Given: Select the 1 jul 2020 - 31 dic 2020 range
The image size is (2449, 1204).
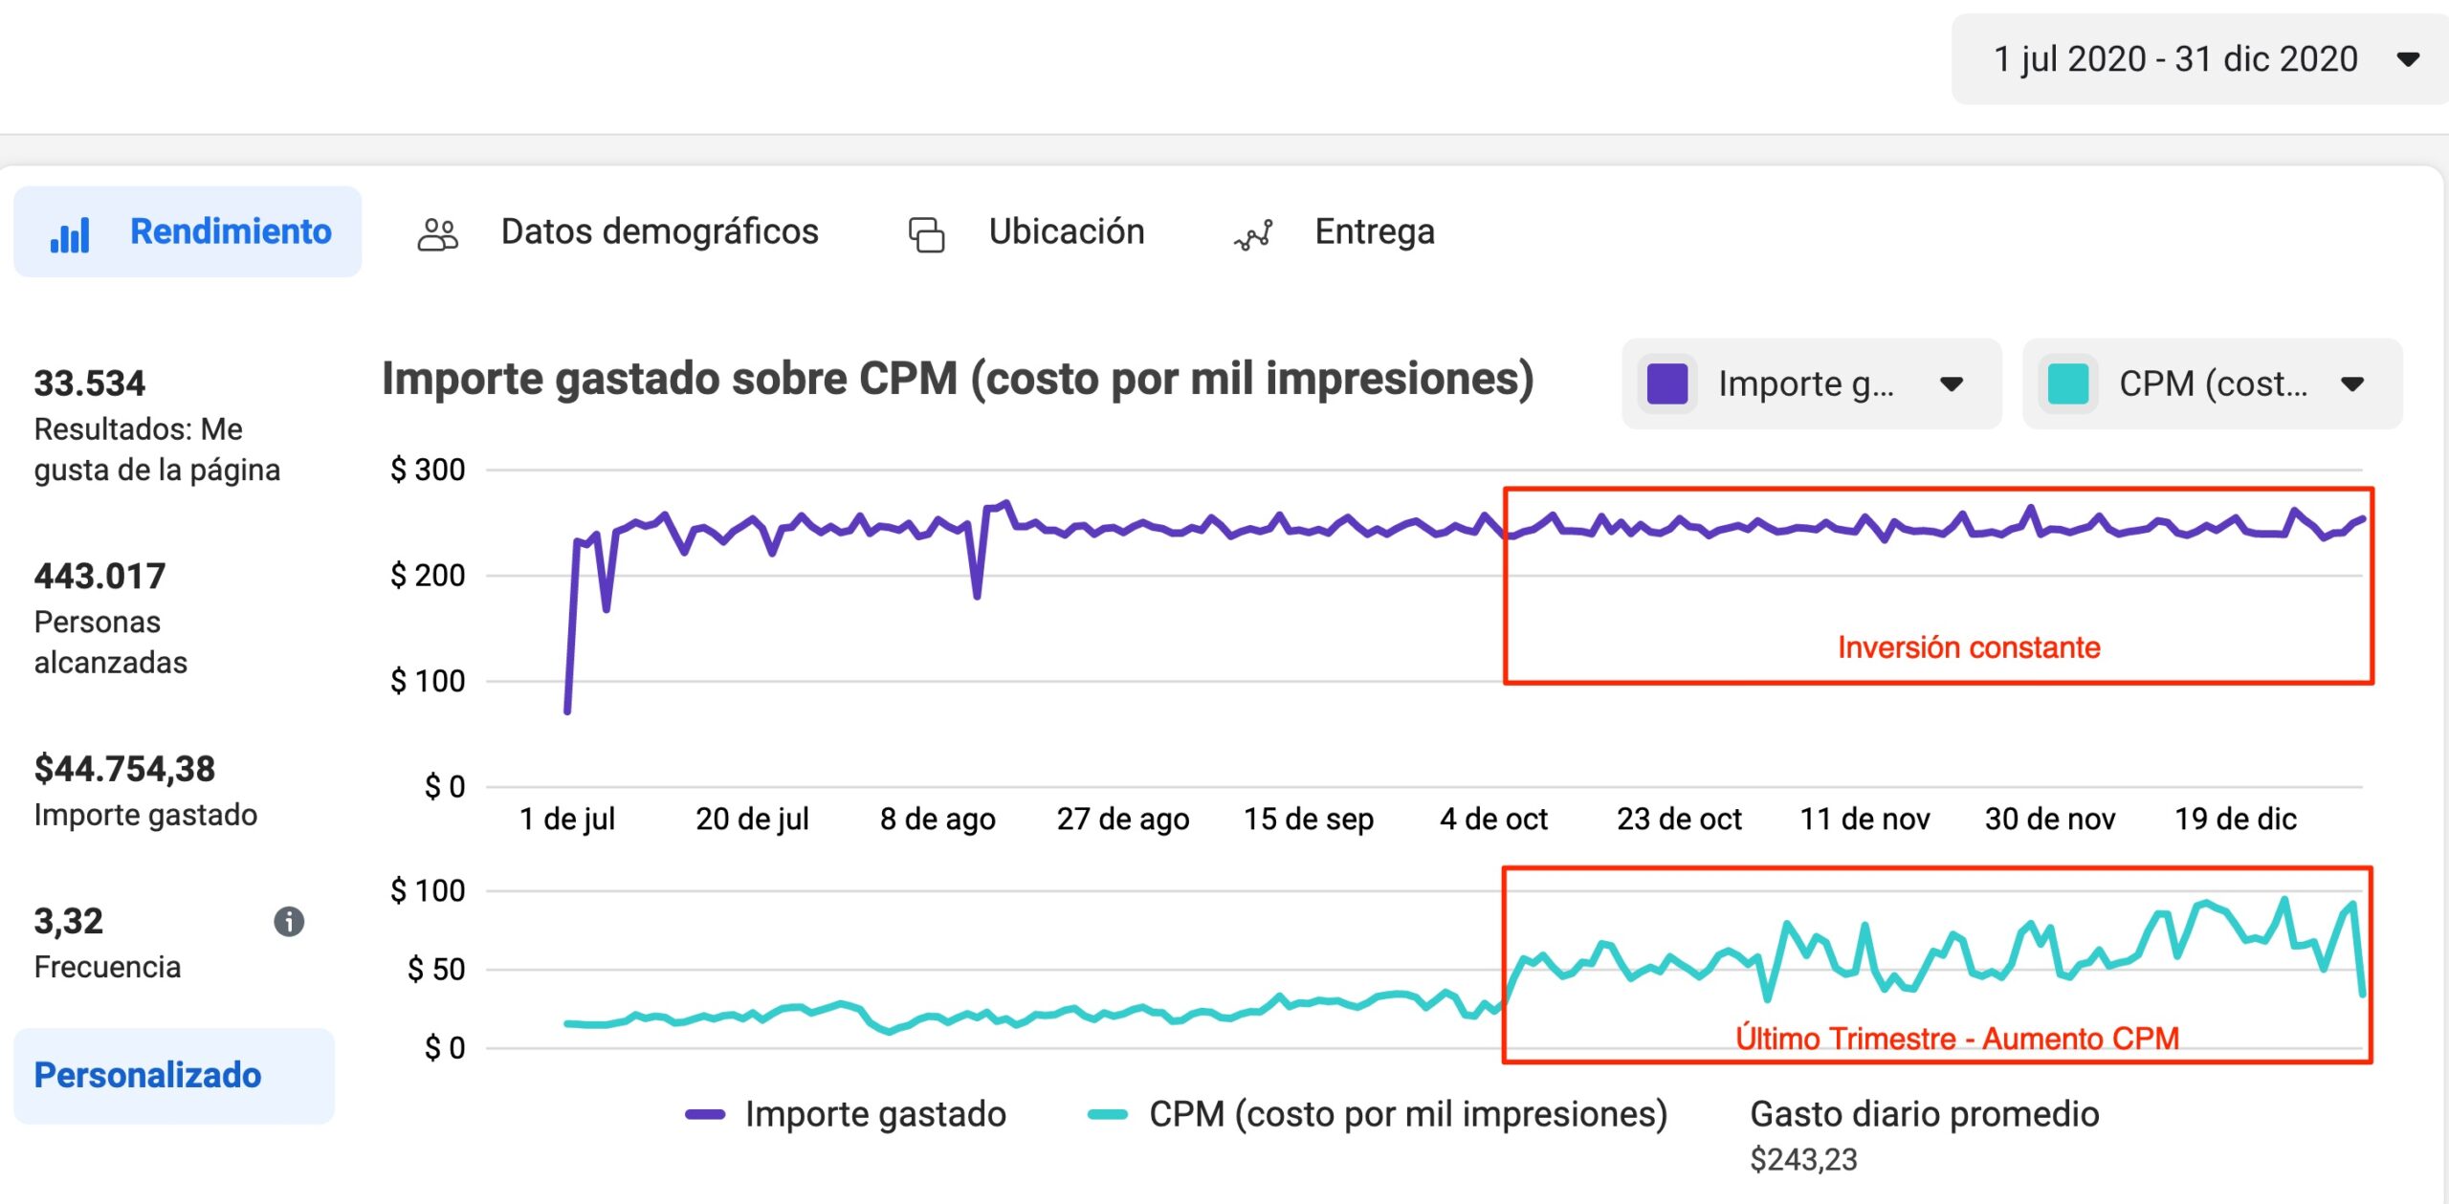Looking at the screenshot, I should coord(2174,59).
